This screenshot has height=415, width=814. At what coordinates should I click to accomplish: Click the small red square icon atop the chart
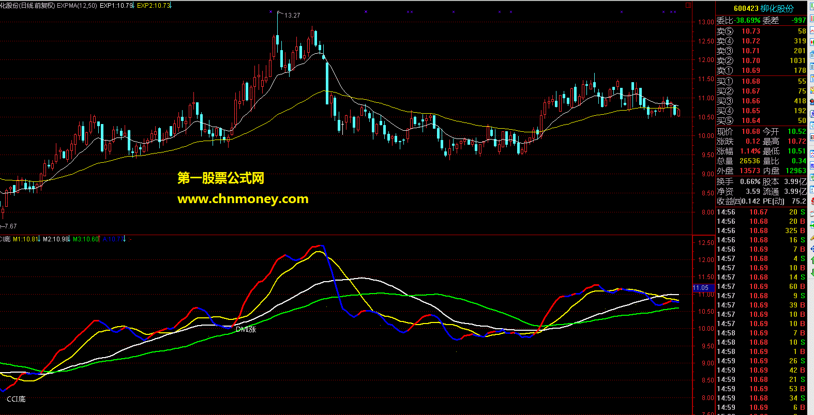(688, 5)
